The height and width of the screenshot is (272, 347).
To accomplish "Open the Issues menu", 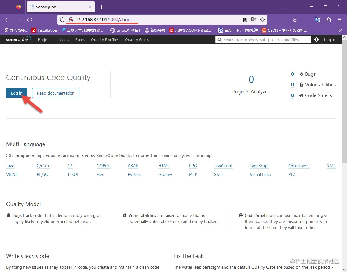I will click(x=64, y=40).
